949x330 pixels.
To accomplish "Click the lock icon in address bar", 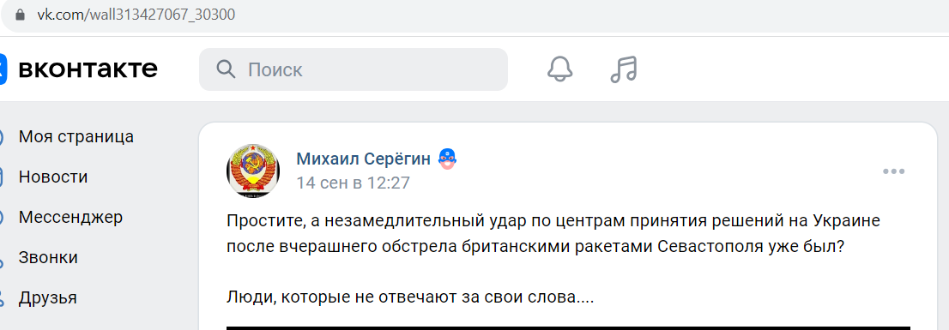I will pos(20,15).
